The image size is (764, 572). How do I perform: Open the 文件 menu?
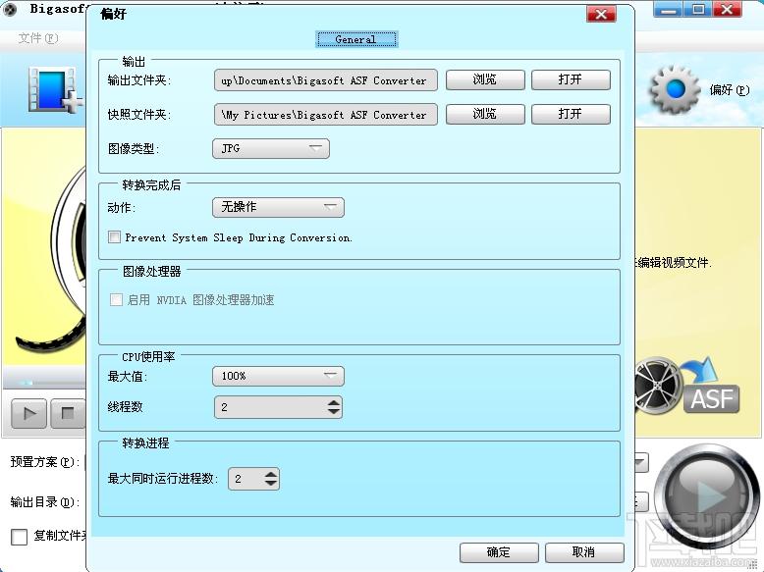coord(38,38)
